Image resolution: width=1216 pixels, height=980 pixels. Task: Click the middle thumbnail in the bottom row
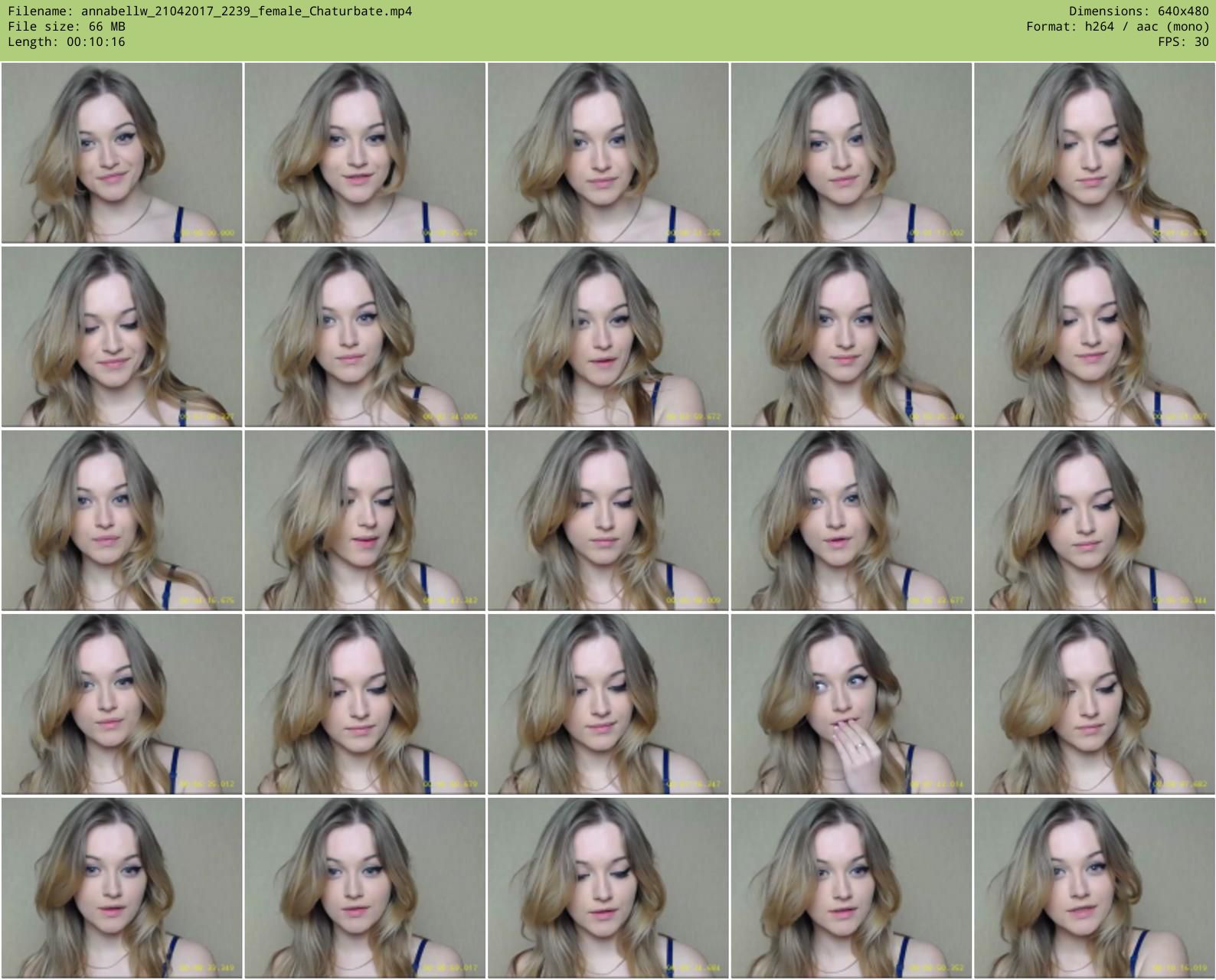click(608, 887)
